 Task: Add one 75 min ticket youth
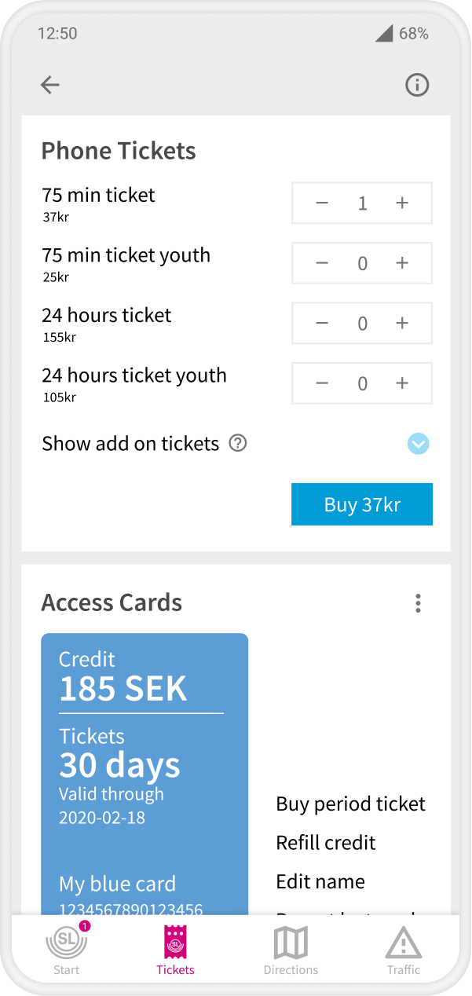click(402, 263)
